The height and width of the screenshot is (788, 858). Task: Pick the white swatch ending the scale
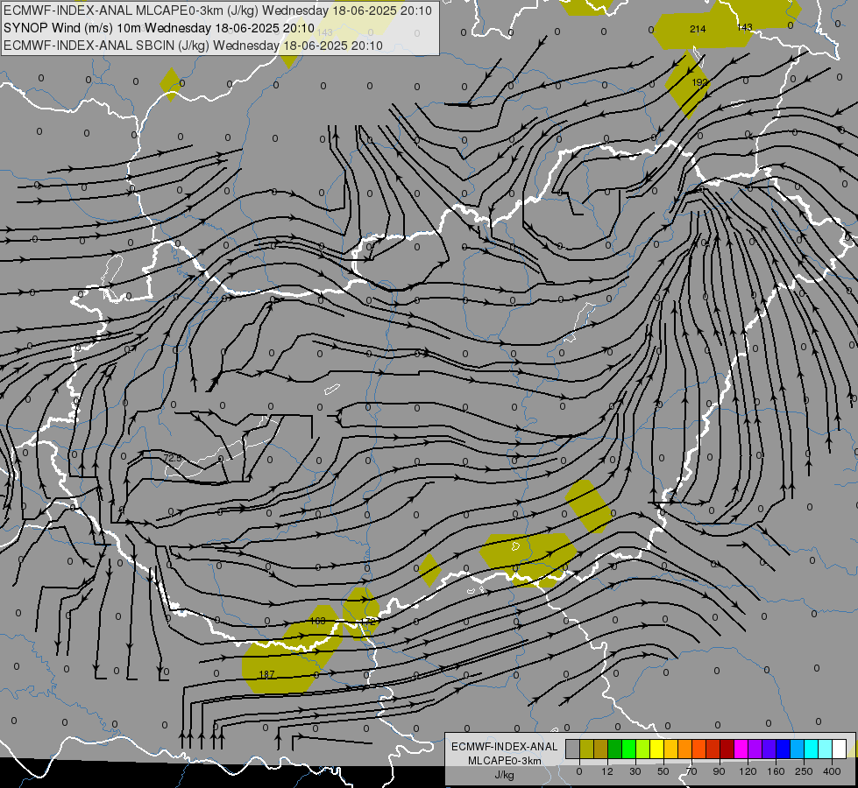click(840, 749)
